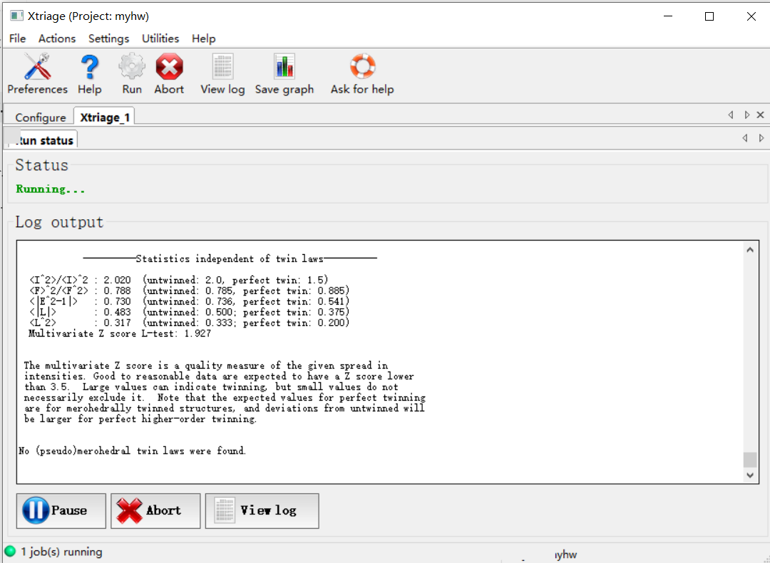Click the Run gear icon

[132, 67]
